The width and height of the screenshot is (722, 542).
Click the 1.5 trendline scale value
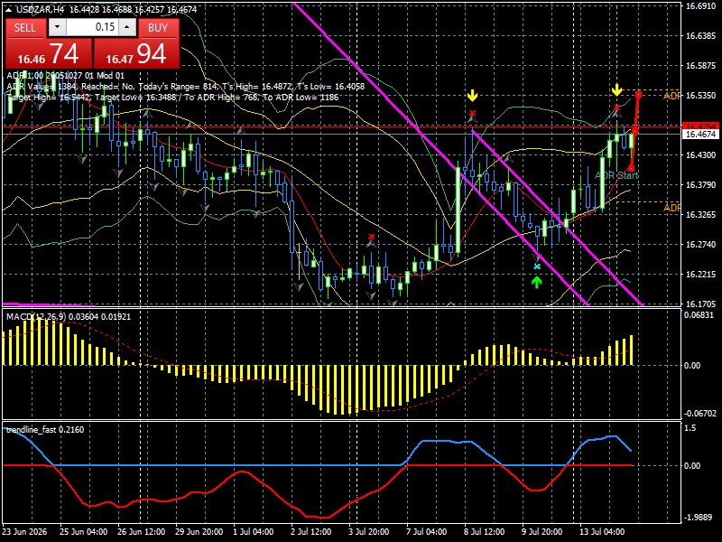coord(690,428)
